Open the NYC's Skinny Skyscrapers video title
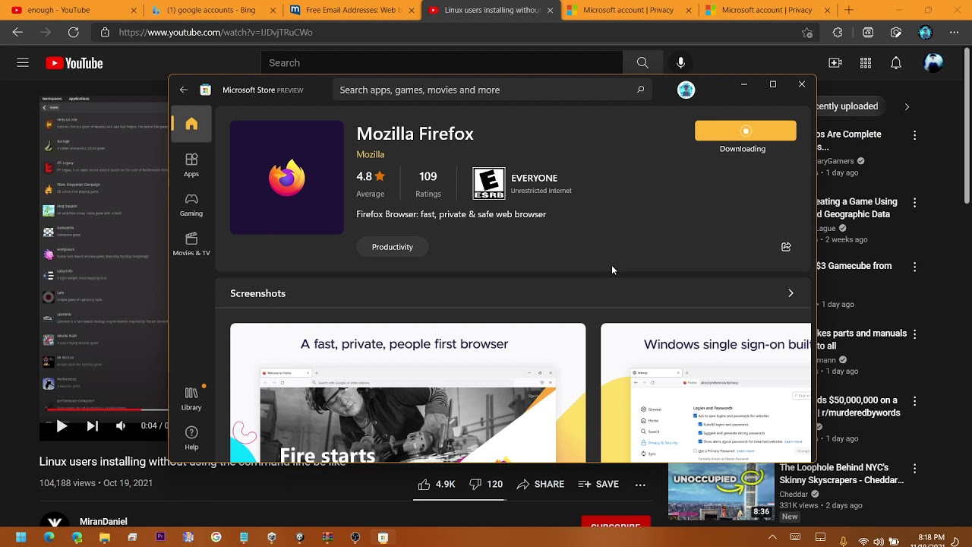Screen dimensions: 972x547 (841, 474)
